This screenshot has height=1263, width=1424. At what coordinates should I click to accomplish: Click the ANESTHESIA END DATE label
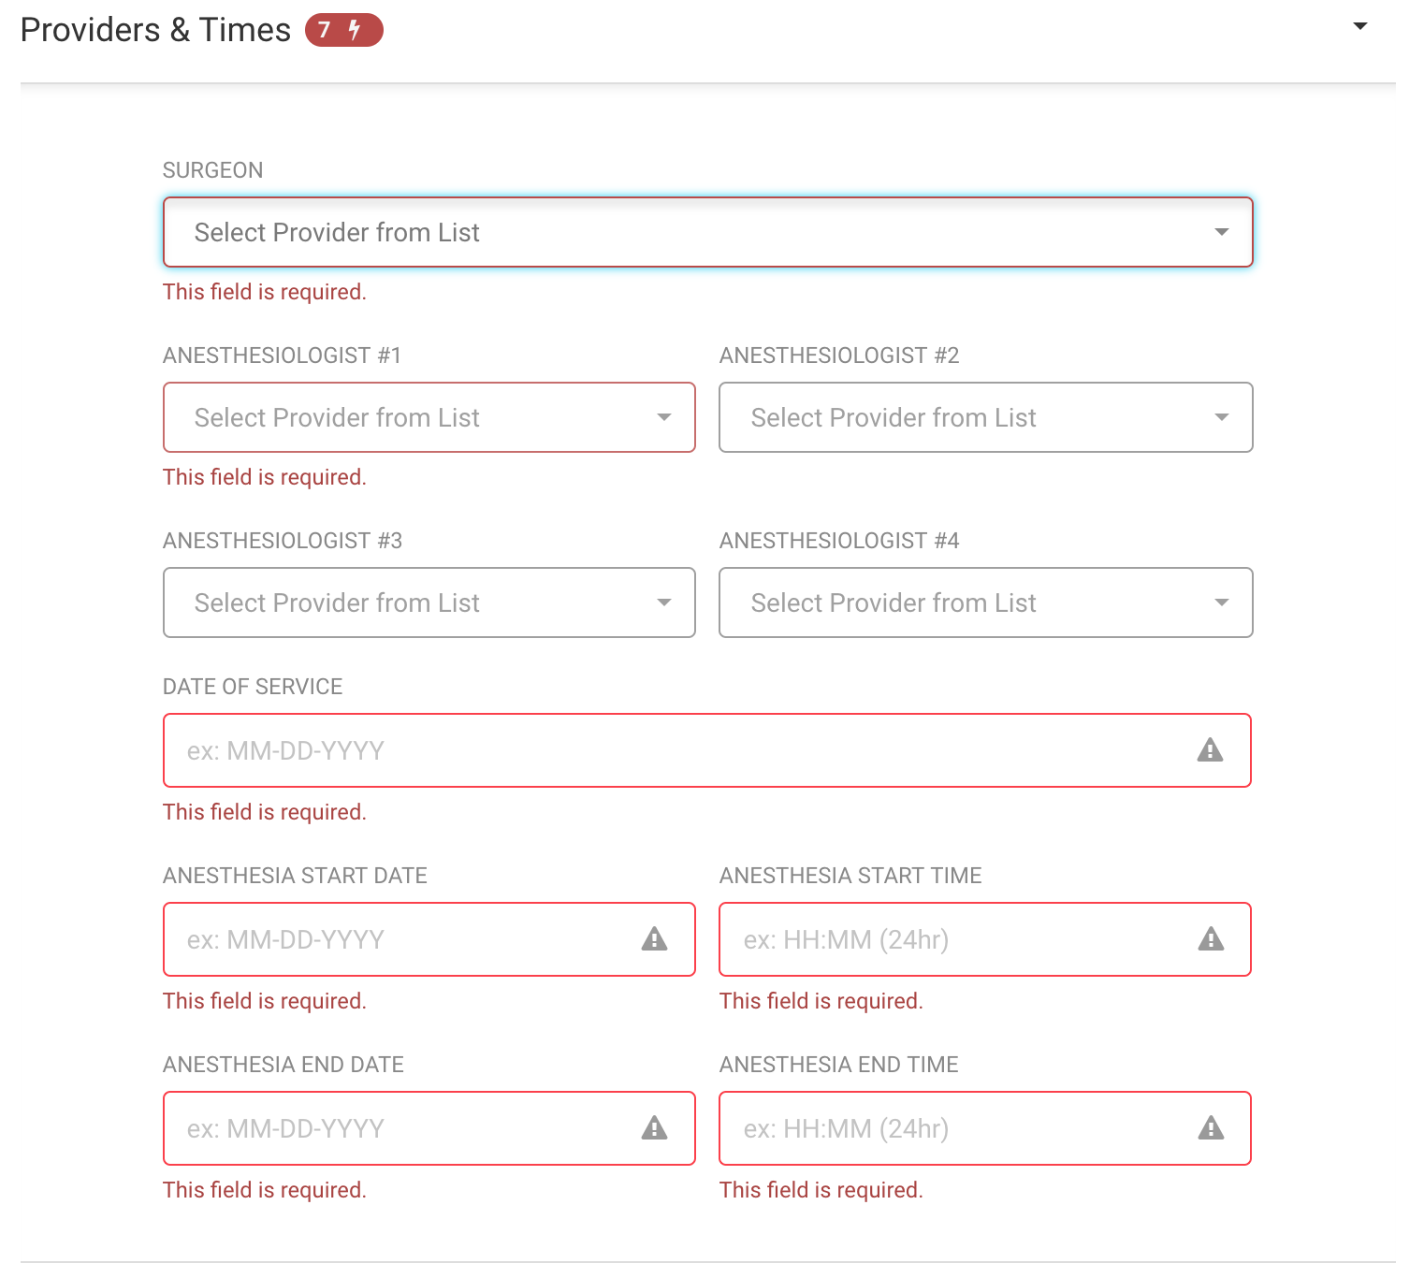pos(283,1065)
